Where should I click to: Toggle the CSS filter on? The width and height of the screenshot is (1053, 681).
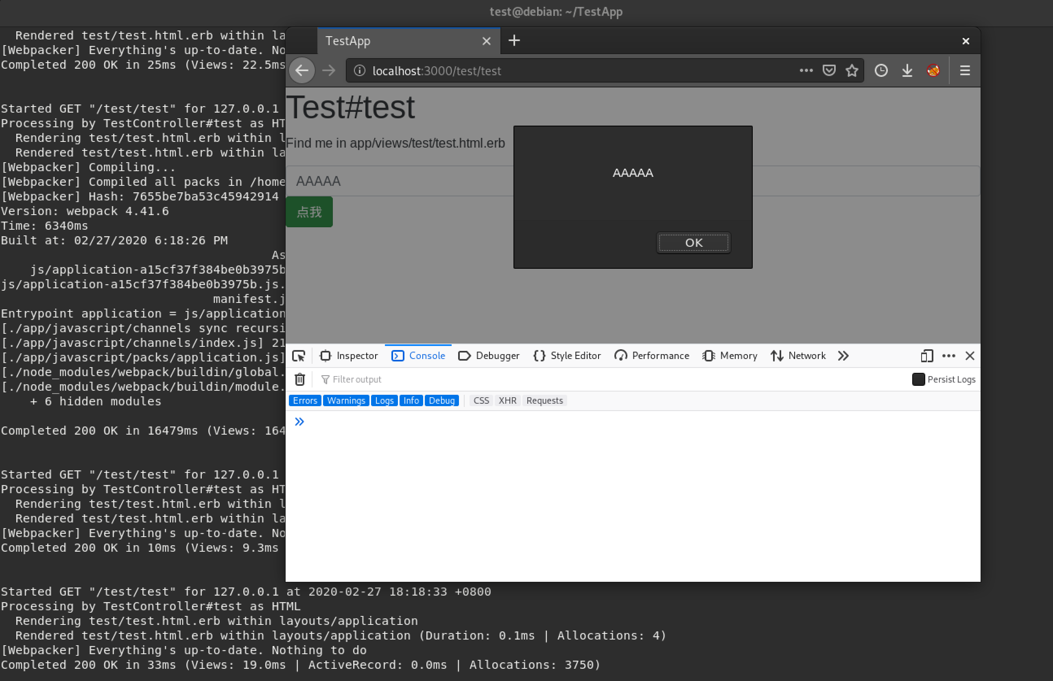click(x=481, y=400)
